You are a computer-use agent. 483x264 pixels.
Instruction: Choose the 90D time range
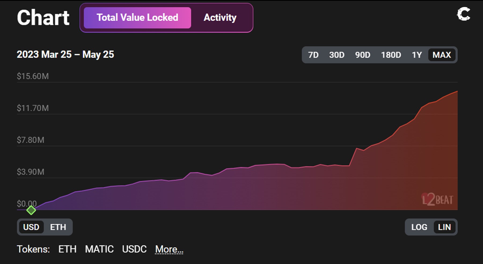tap(363, 55)
